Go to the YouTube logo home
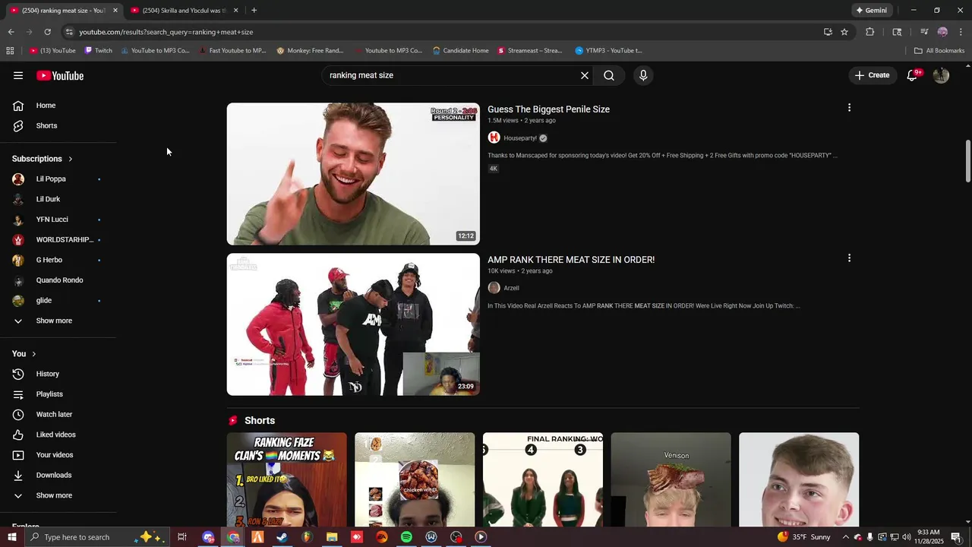 [x=60, y=75]
